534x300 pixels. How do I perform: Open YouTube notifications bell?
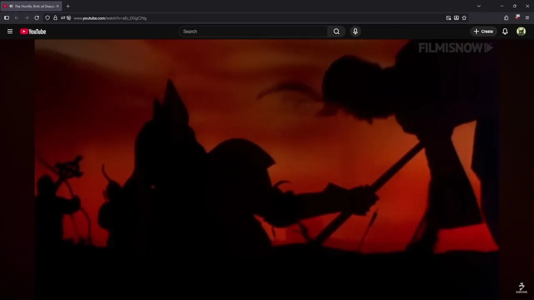coord(505,31)
